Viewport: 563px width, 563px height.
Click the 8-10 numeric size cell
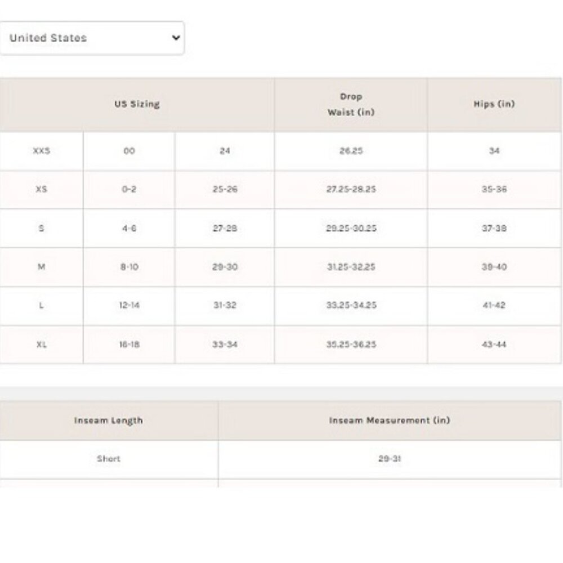point(129,267)
